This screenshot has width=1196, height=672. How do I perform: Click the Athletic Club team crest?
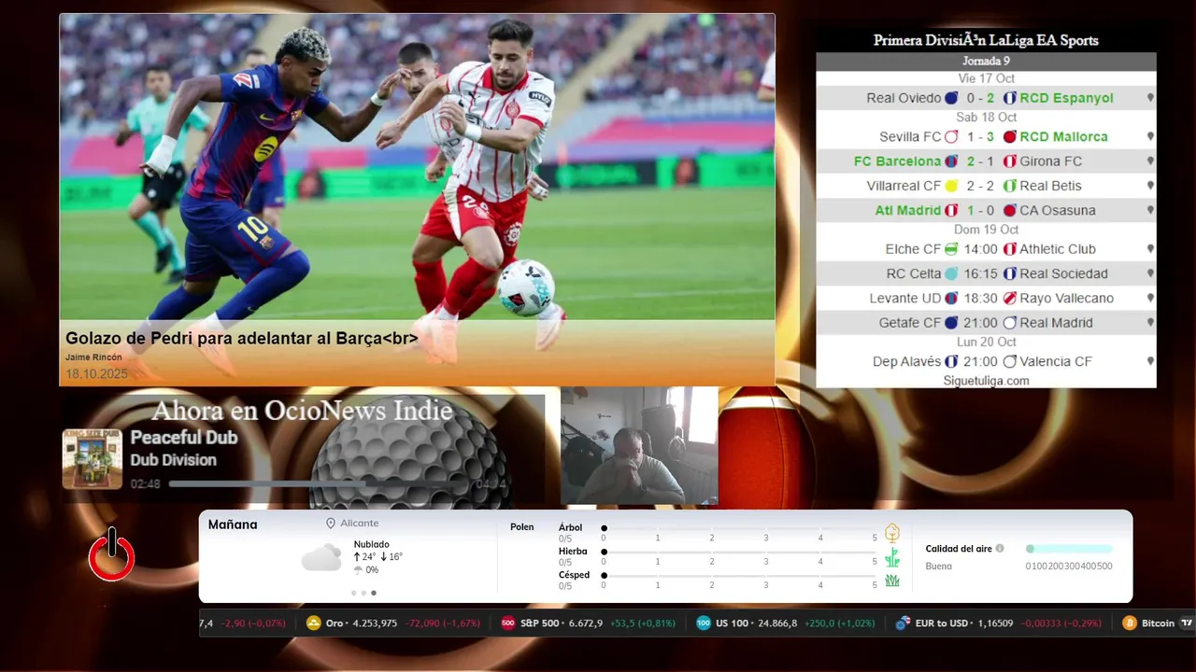tap(1009, 249)
